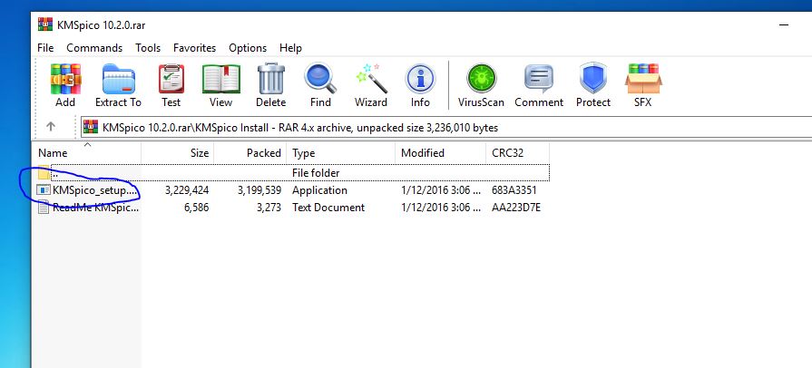Minimize the WinRAR window

(784, 24)
